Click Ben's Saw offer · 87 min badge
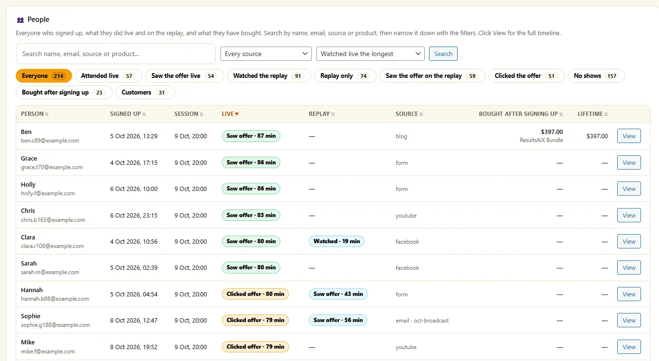 (x=251, y=136)
